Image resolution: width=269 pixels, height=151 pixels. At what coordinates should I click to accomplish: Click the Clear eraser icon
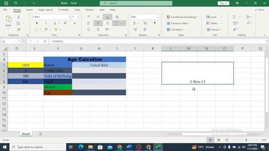(x=235, y=29)
